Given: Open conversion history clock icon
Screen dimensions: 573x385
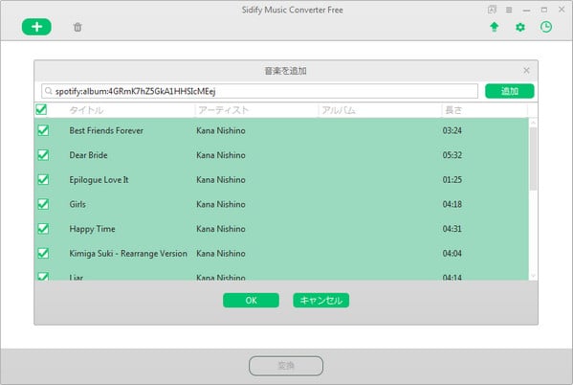Looking at the screenshot, I should pyautogui.click(x=546, y=27).
